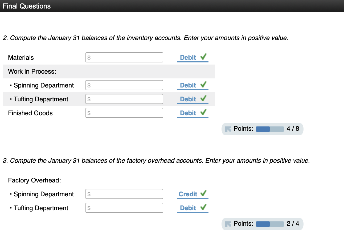Select Debit link for Tufting Department inventory
Viewport: 344px width, 239px height.
click(x=188, y=99)
